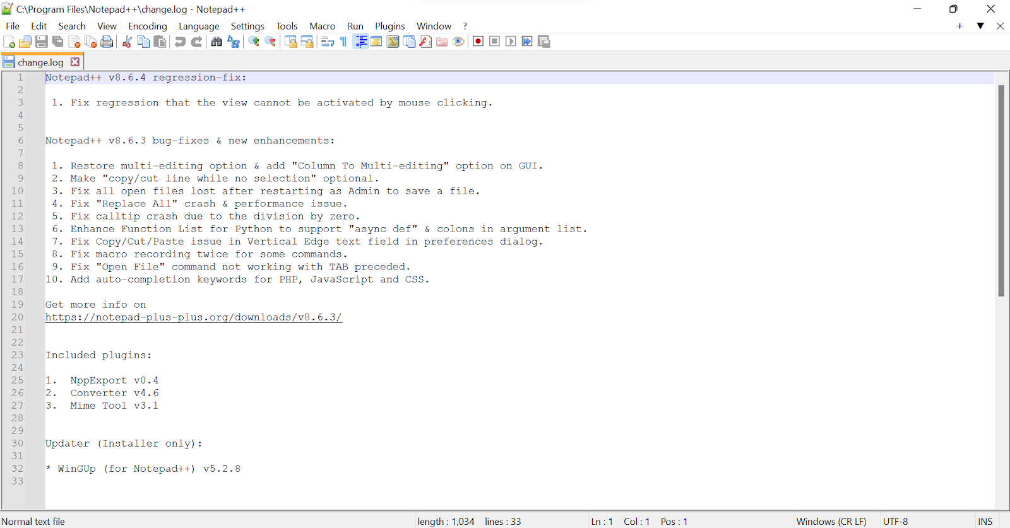Click the Copy toolbar icon

(x=143, y=42)
